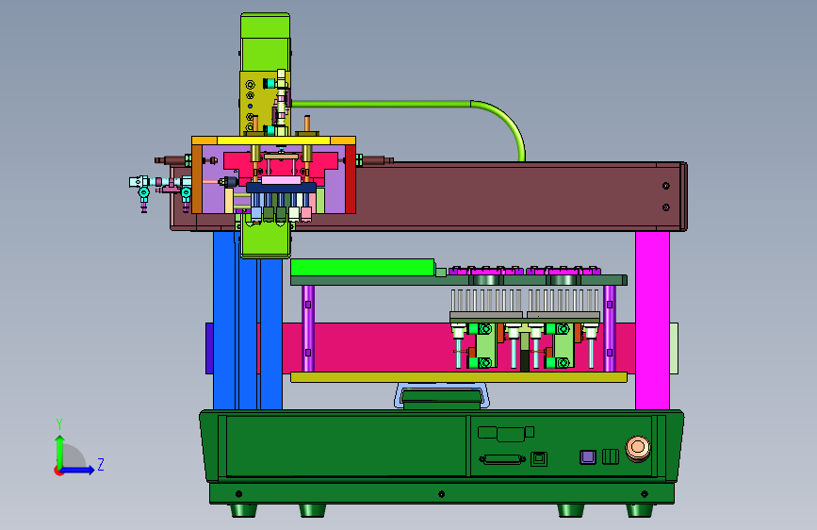Select the purple end block left of blue column
The width and height of the screenshot is (817, 530).
pos(209,348)
